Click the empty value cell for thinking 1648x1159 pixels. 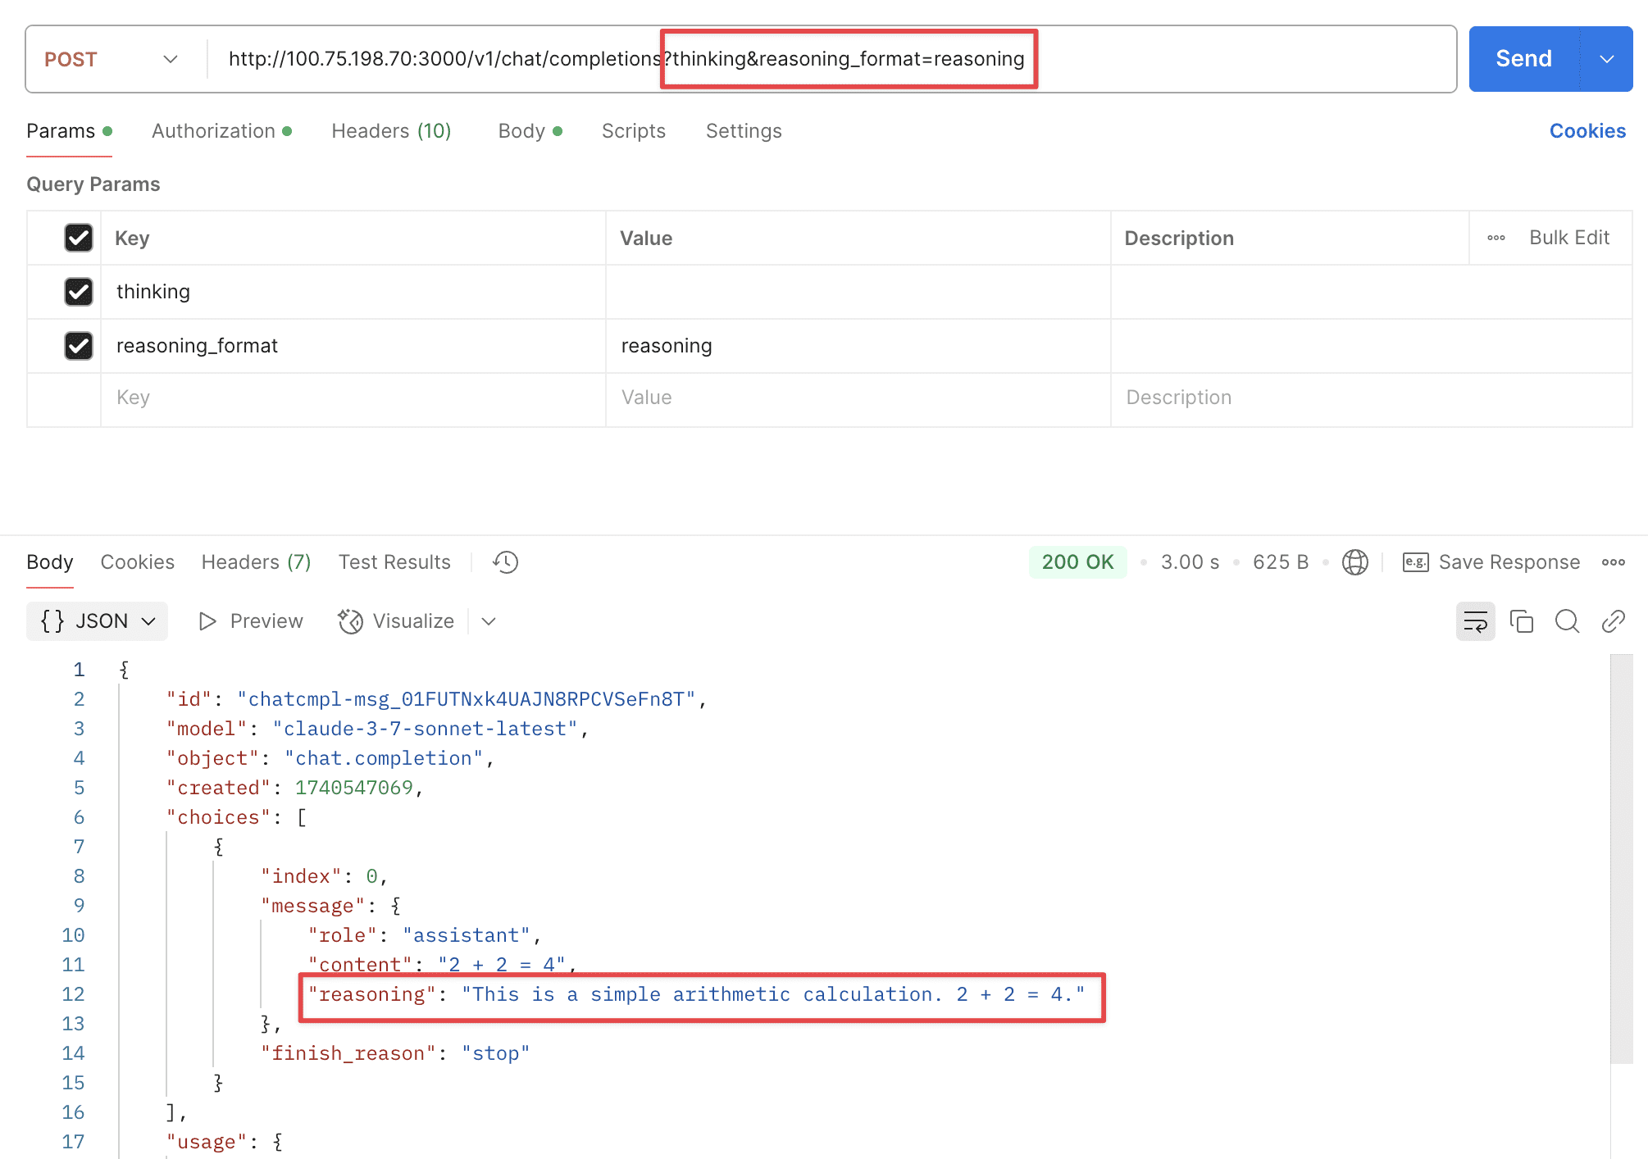tap(858, 292)
